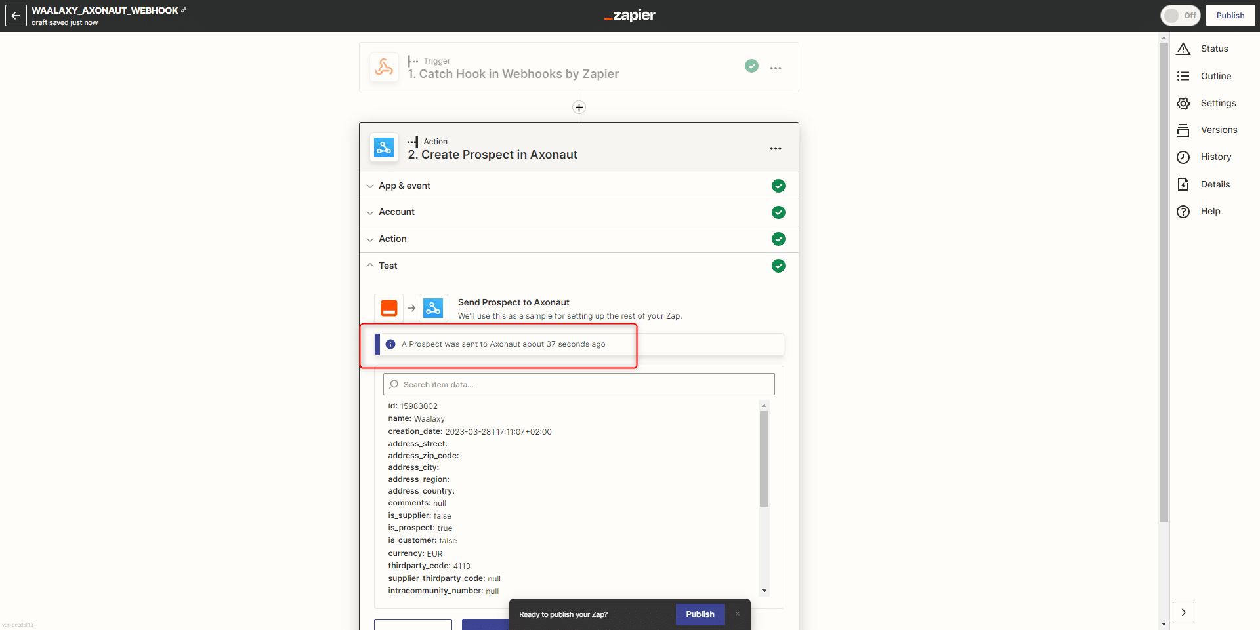Click is_customer: false row
The width and height of the screenshot is (1260, 630).
[422, 541]
